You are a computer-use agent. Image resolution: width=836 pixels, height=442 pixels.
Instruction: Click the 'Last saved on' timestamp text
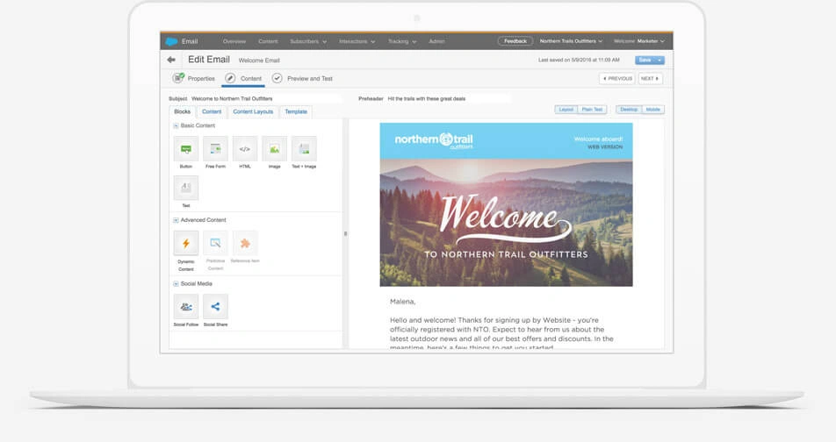pyautogui.click(x=579, y=61)
